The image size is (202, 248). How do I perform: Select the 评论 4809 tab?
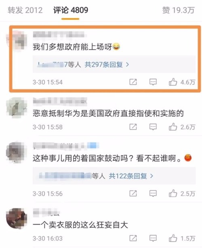click(x=71, y=10)
